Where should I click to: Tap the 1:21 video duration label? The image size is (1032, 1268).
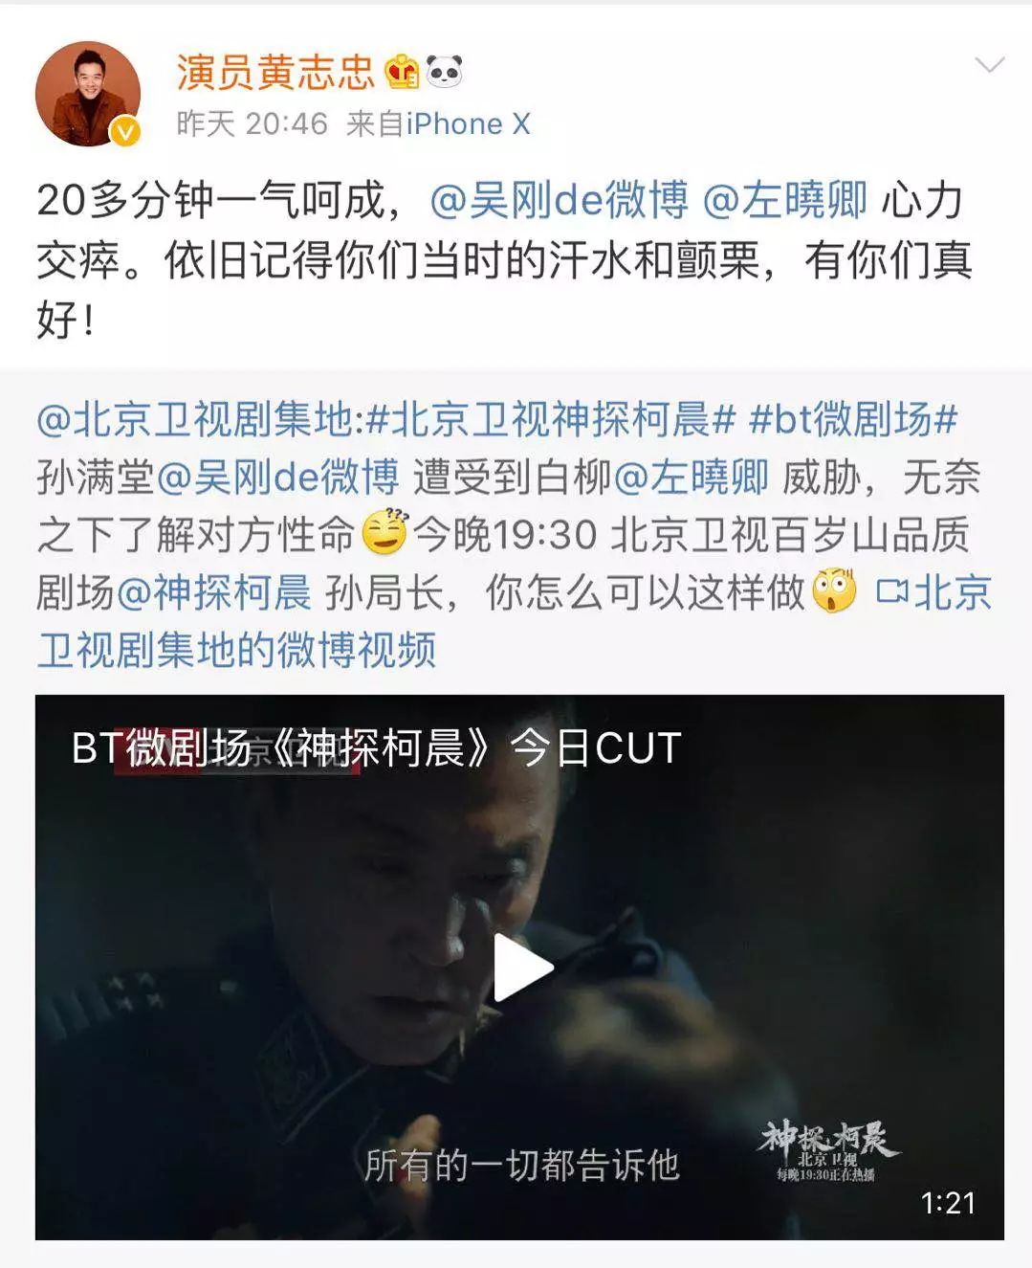(x=948, y=1203)
